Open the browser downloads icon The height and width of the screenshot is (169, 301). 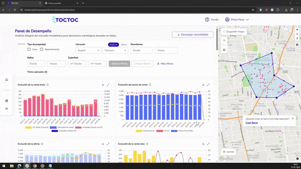pos(286,10)
